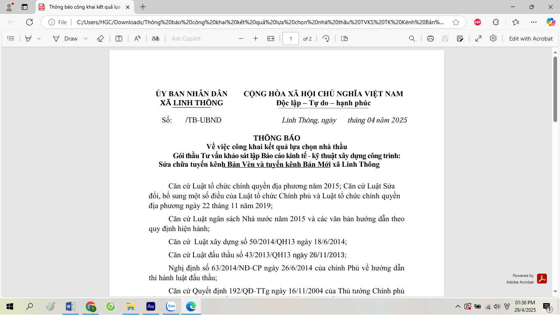The image size is (560, 322).
Task: Open Microsoft Word from the taskbar
Action: pos(70,306)
